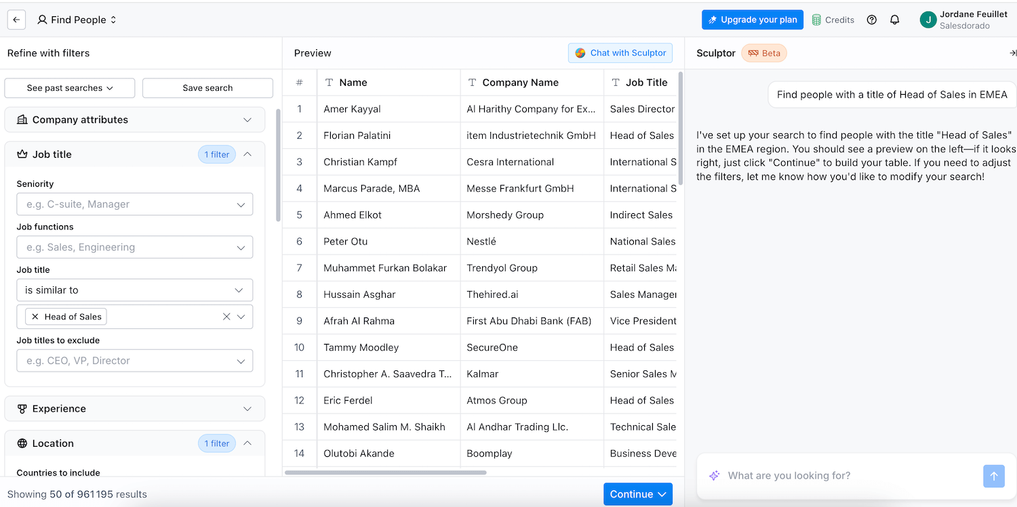Collapse the Job title filter section

pos(247,154)
